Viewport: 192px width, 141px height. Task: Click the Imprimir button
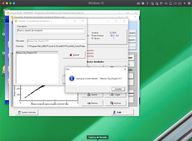click(x=92, y=95)
